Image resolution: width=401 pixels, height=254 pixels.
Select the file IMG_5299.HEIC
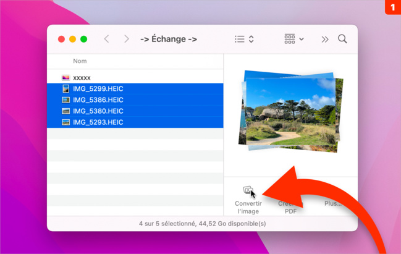(x=98, y=89)
